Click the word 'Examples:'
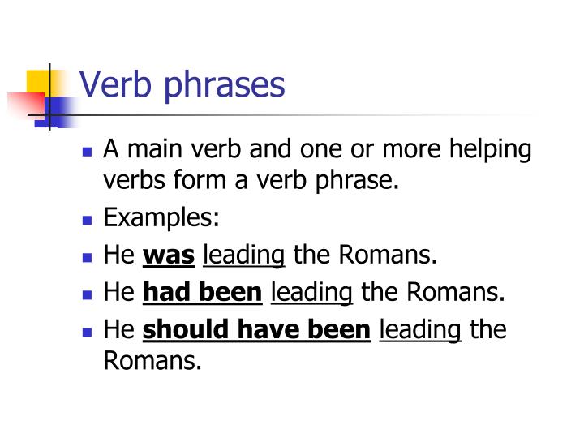Image resolution: width=584 pixels, height=438 pixels. pyautogui.click(x=161, y=218)
